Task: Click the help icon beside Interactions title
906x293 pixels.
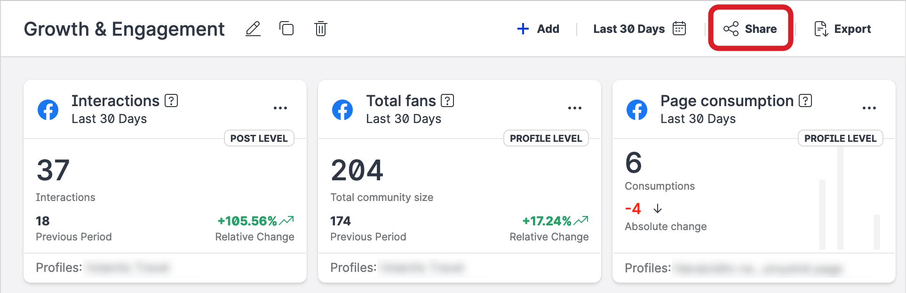Action: tap(171, 100)
